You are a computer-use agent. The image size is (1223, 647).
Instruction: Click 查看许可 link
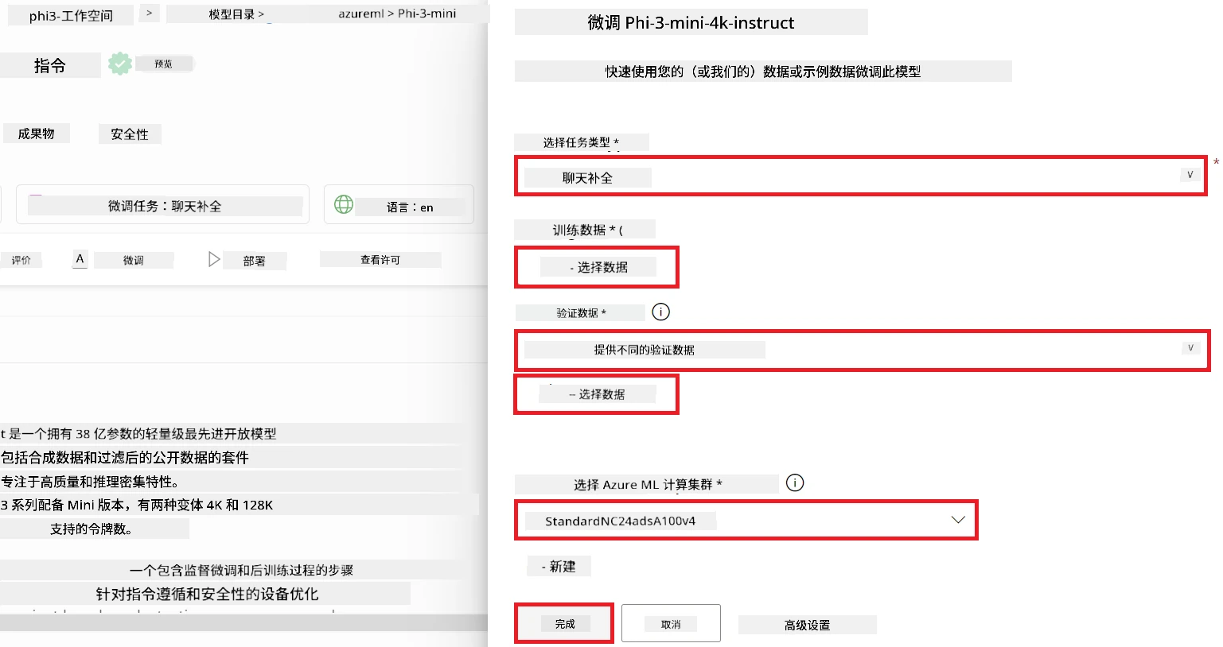[380, 260]
